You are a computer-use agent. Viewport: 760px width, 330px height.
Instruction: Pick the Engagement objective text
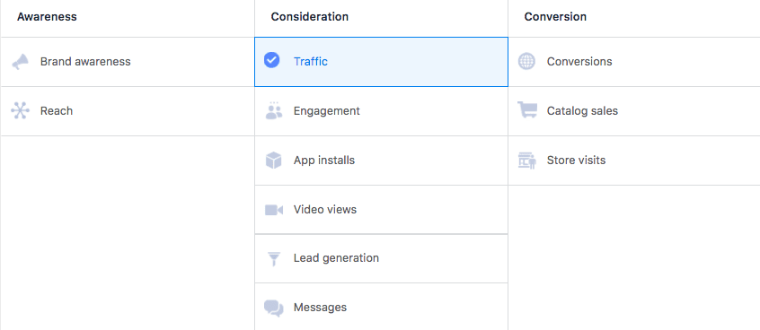(327, 111)
